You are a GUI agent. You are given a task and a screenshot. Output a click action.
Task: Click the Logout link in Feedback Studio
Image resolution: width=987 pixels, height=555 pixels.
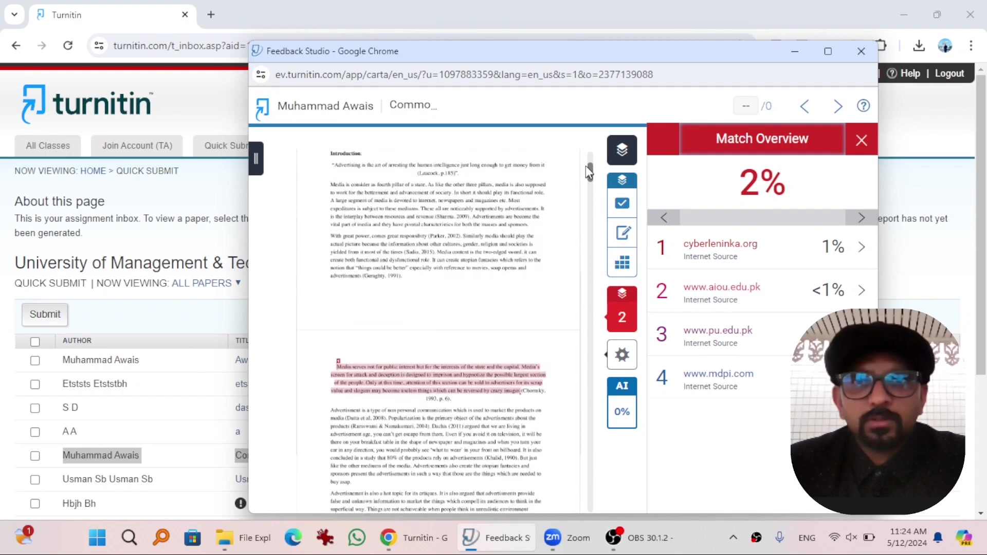pyautogui.click(x=948, y=73)
